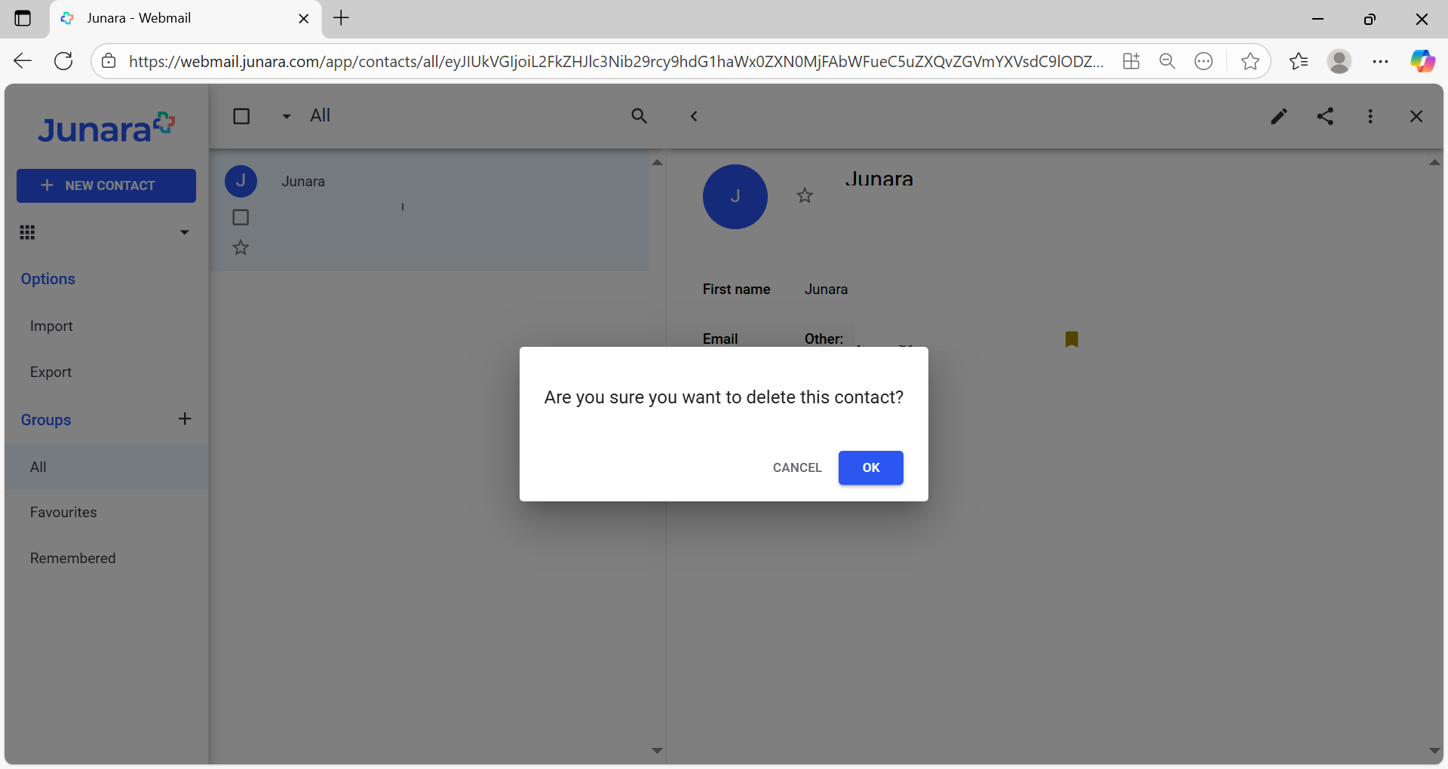Toggle favourite star beside contact avatar
1448x769 pixels.
pos(805,196)
